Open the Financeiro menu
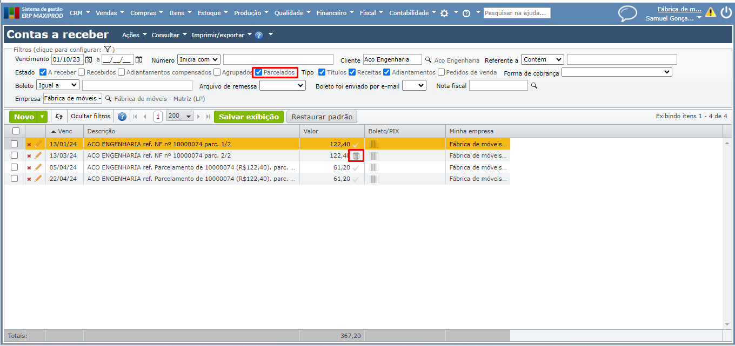 (x=336, y=13)
